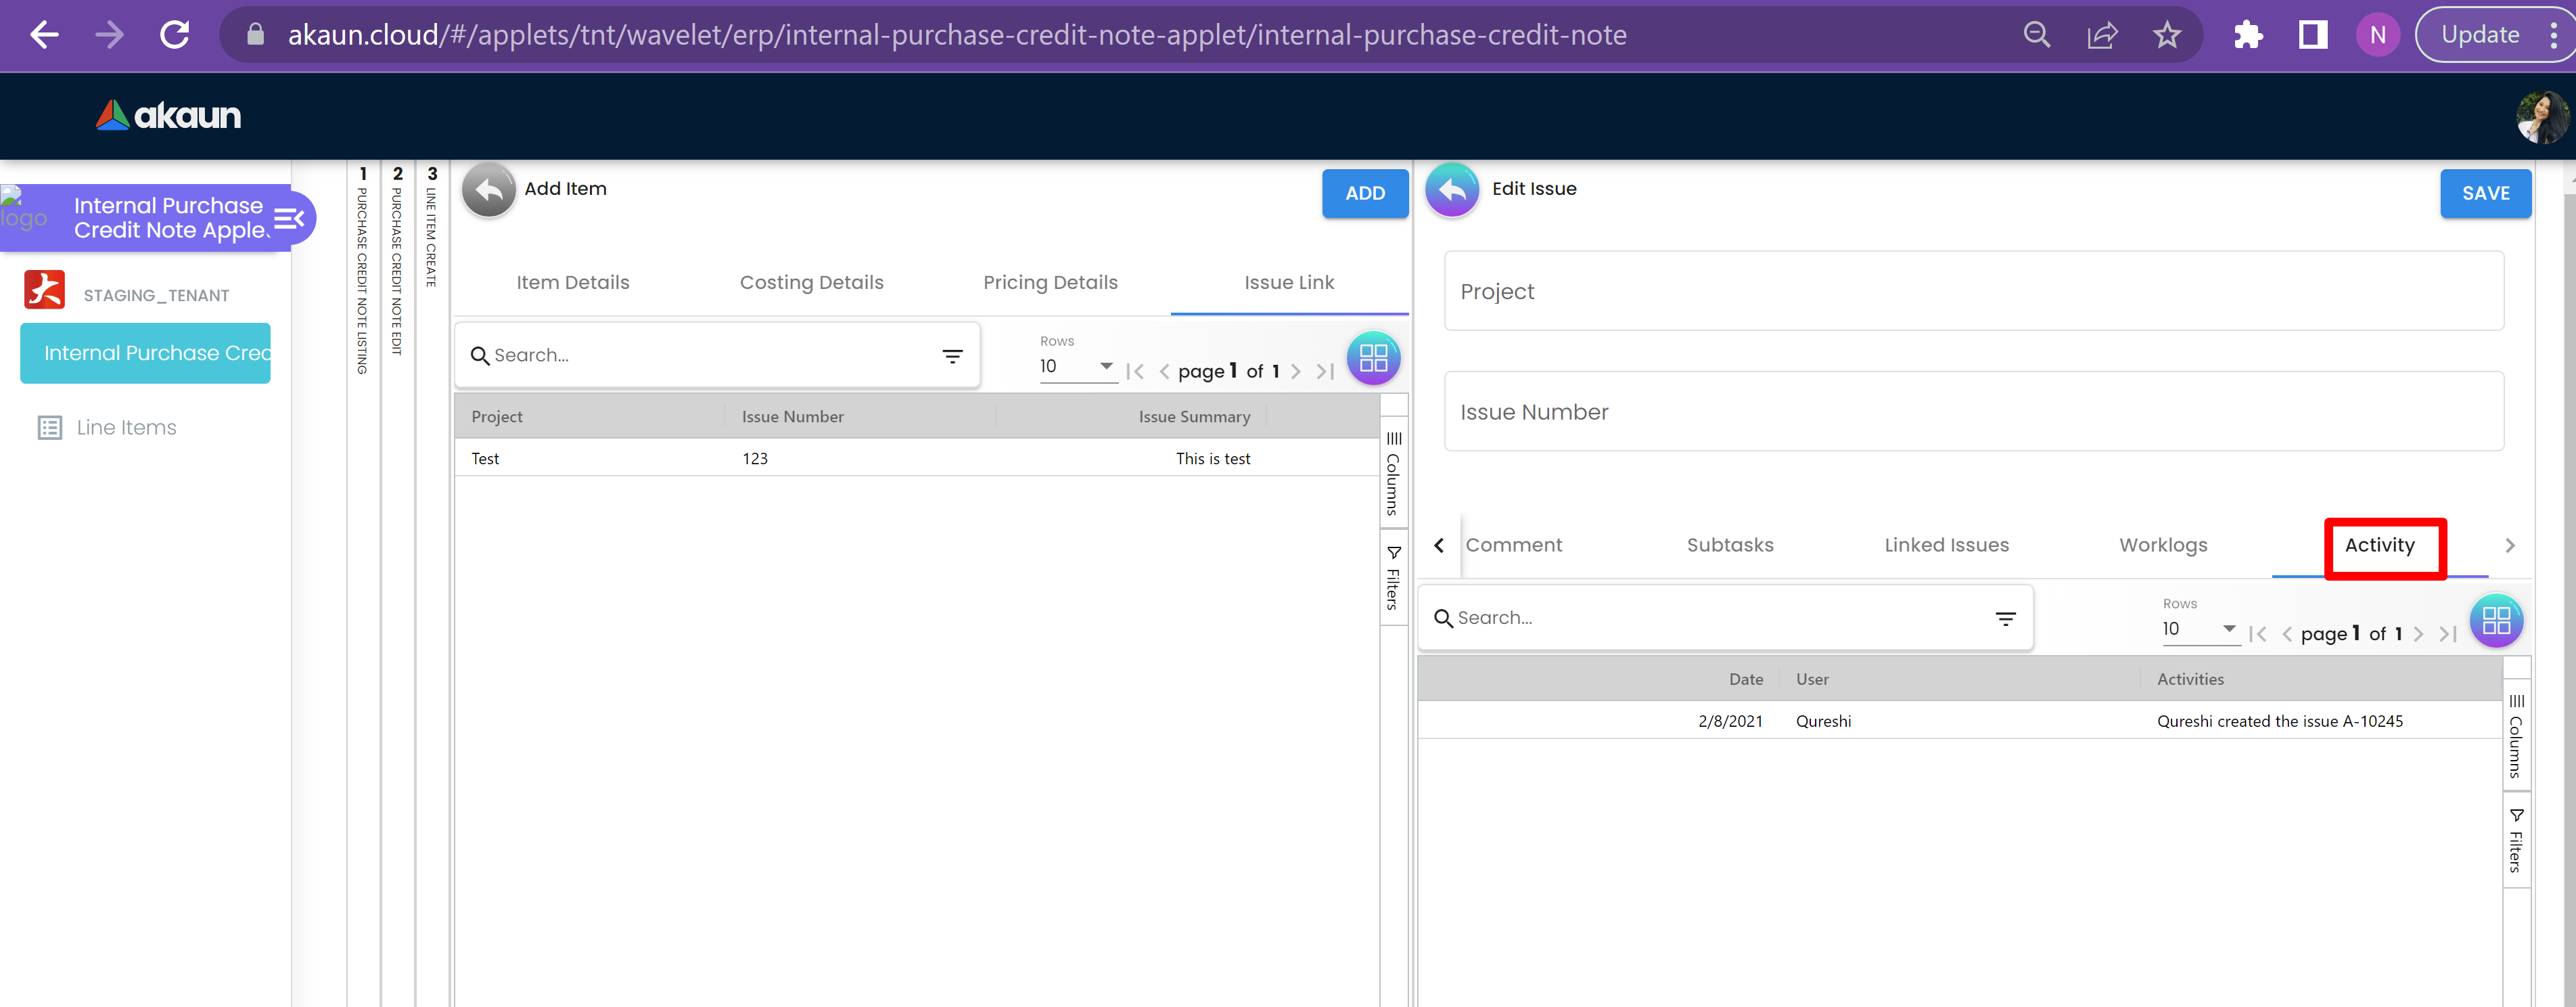Open Rows dropdown in Activity pagination
The image size is (2576, 1007).
[x=2198, y=629]
